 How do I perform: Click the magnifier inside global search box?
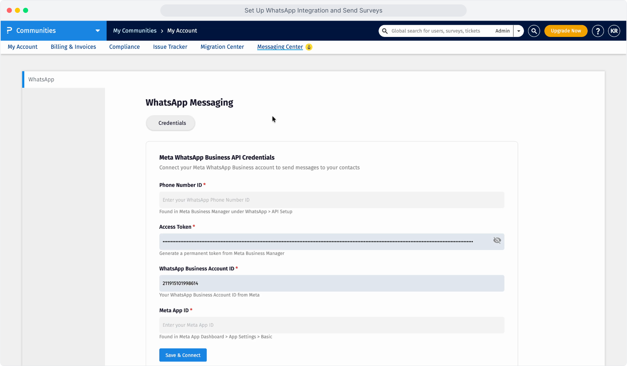pos(385,31)
